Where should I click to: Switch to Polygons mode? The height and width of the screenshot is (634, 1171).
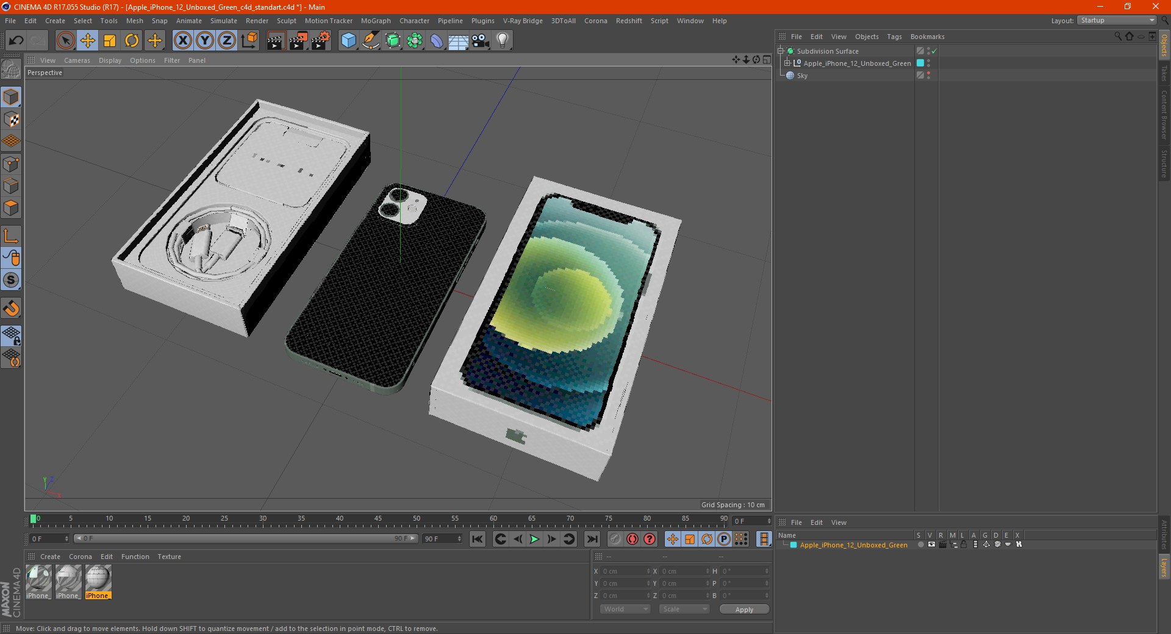[11, 208]
